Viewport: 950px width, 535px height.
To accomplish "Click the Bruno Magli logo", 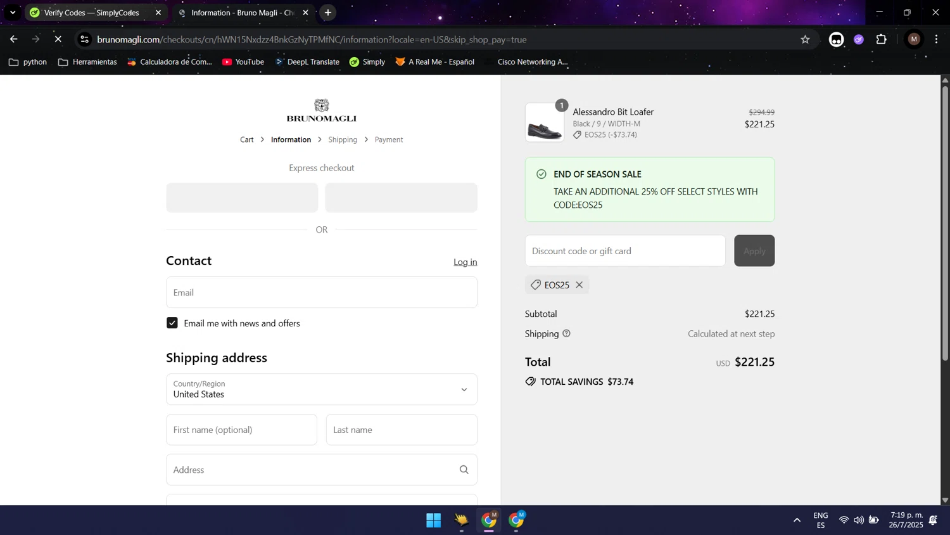I will [x=322, y=110].
